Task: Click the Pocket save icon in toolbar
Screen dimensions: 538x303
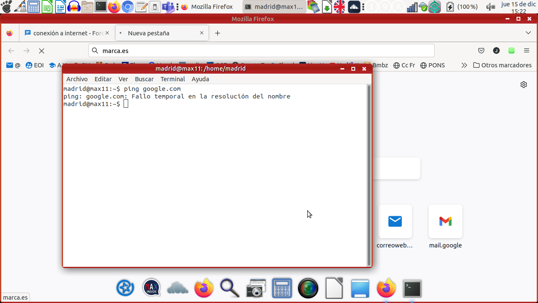Action: (481, 50)
